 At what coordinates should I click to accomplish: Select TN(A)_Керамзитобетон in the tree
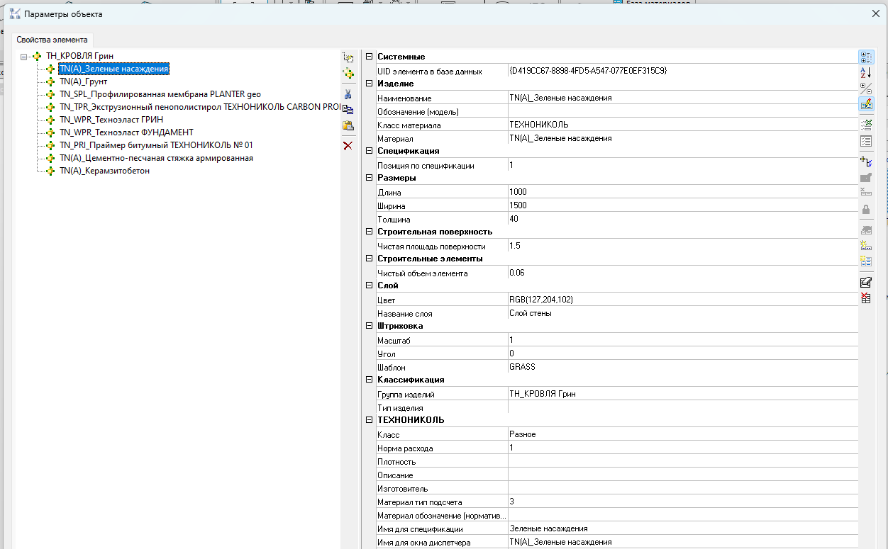pos(104,171)
